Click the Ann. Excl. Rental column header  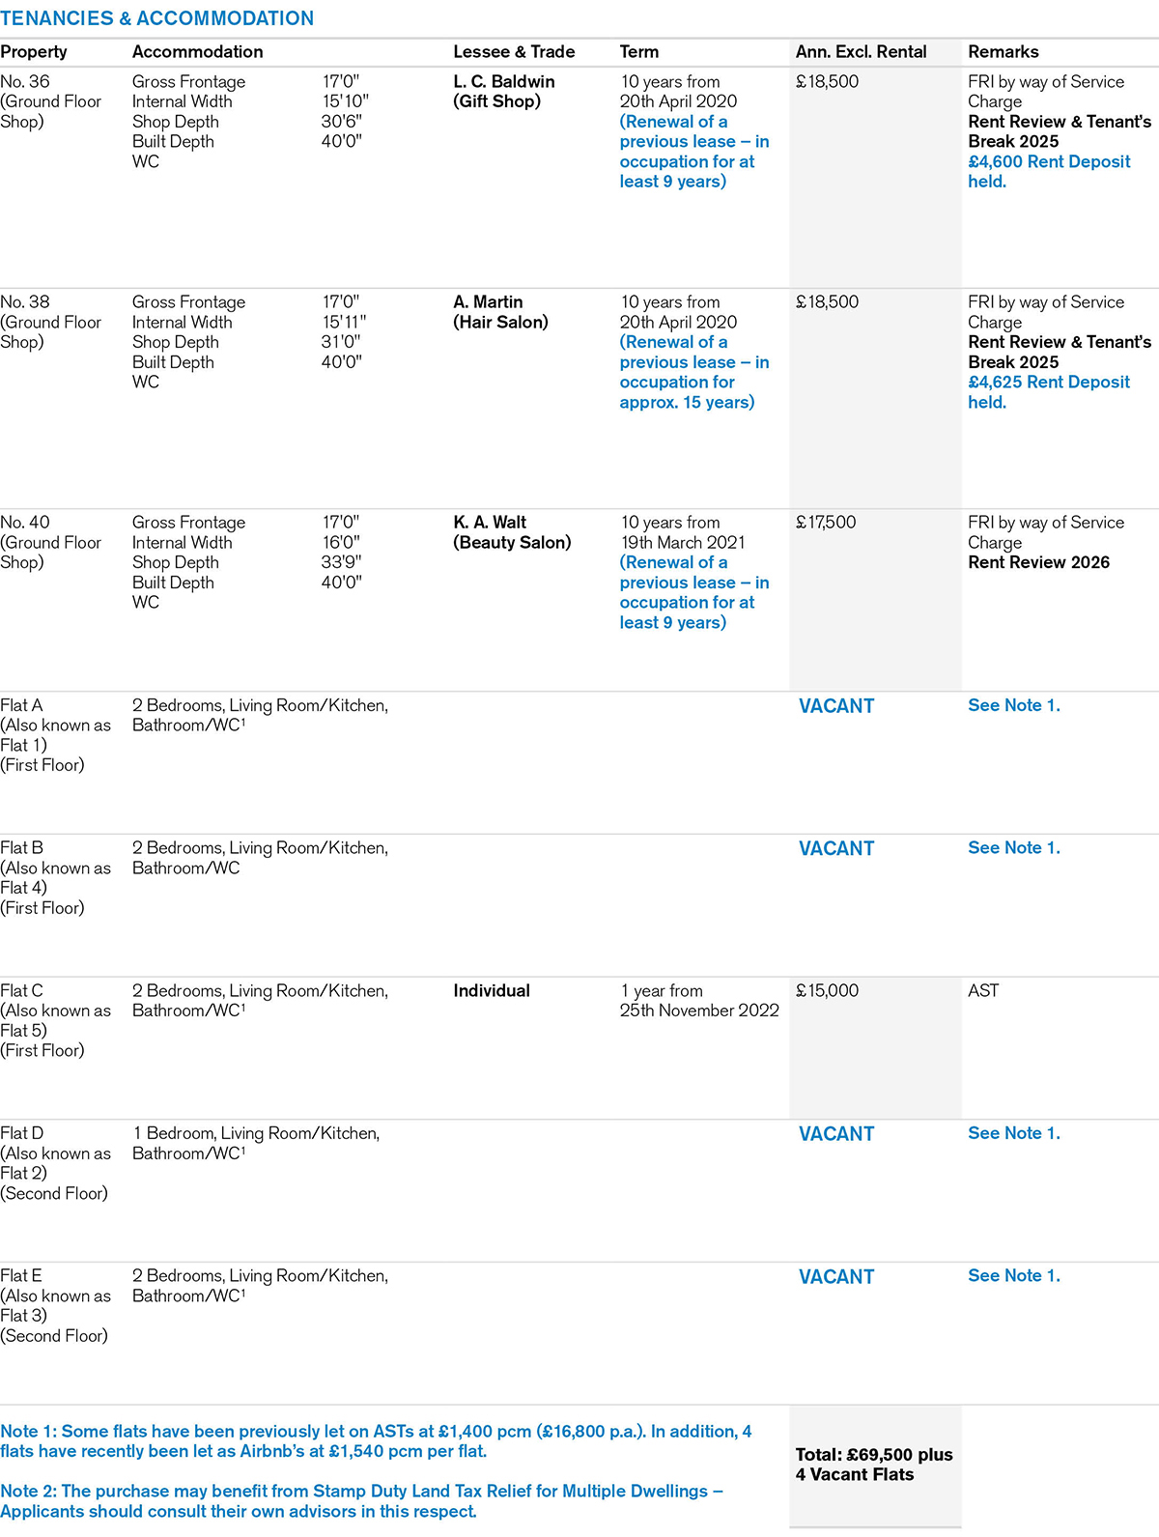pos(861,52)
